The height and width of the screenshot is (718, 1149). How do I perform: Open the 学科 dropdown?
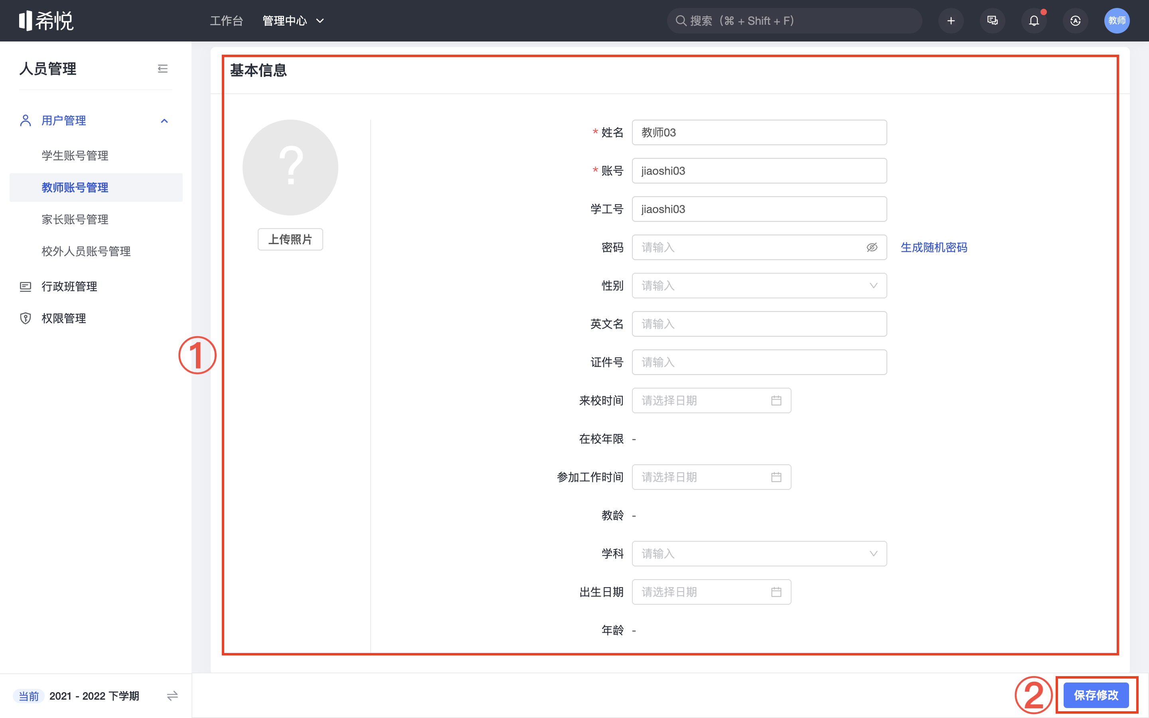[x=759, y=554]
